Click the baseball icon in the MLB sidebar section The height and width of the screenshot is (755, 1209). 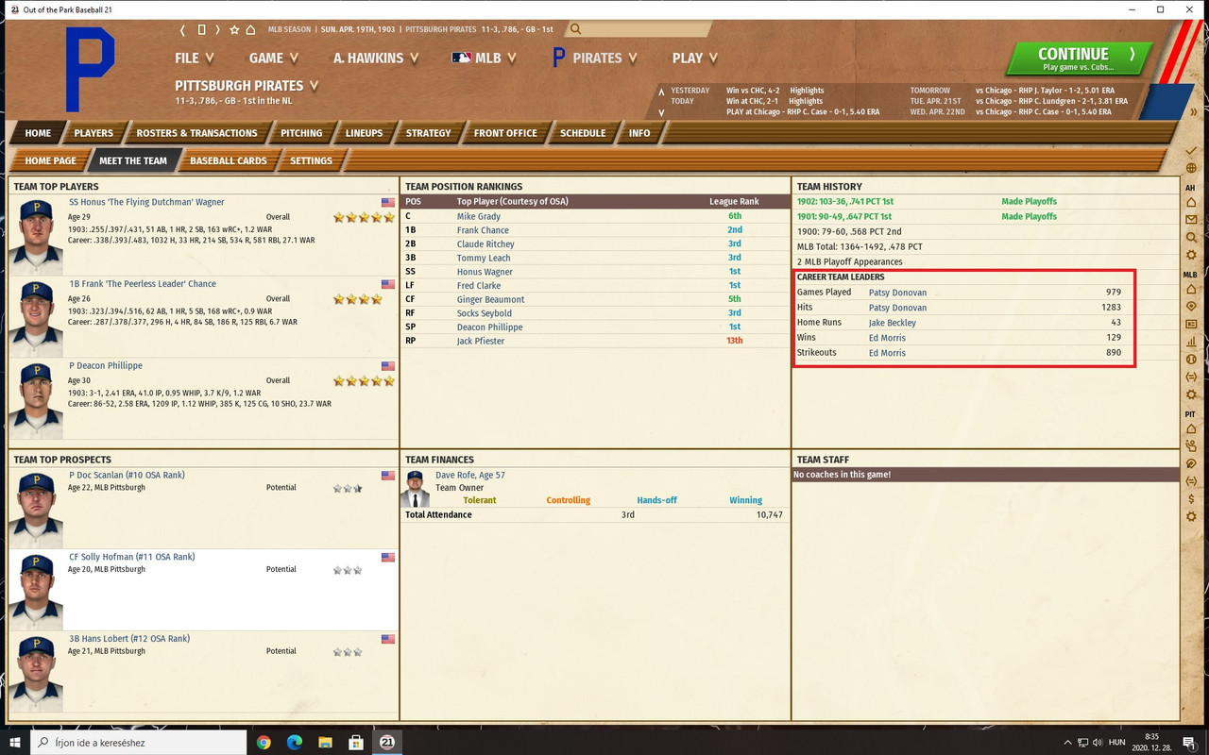pyautogui.click(x=1191, y=360)
